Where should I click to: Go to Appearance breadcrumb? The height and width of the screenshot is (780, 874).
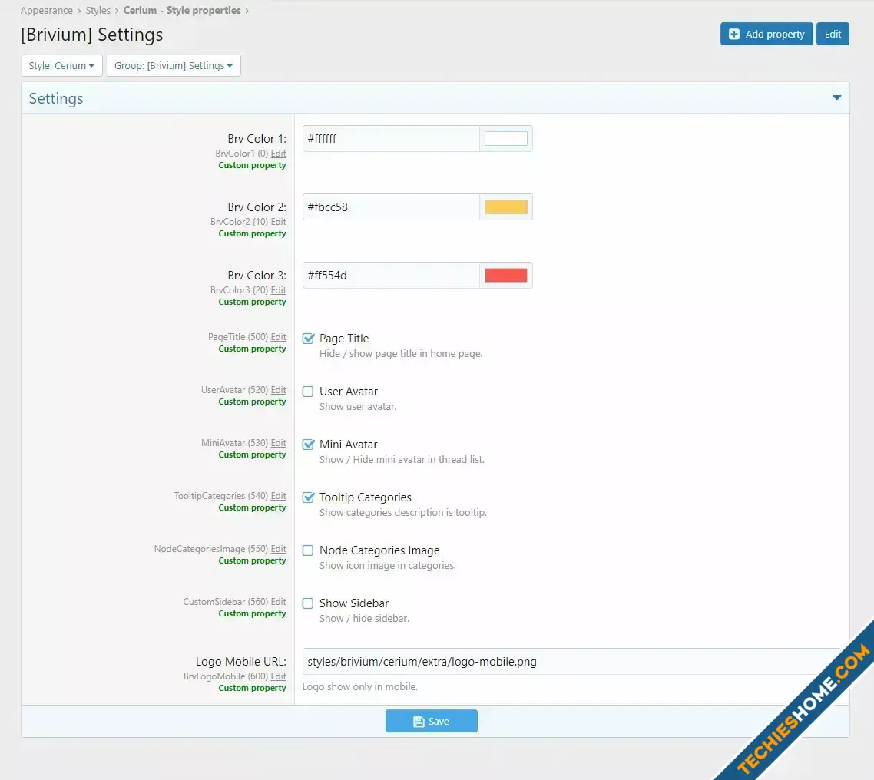click(46, 10)
